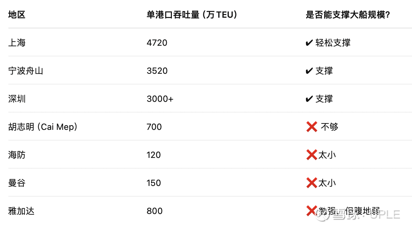Select the 3000+ throughput value
Screen dimensions: 412x227
pos(160,99)
